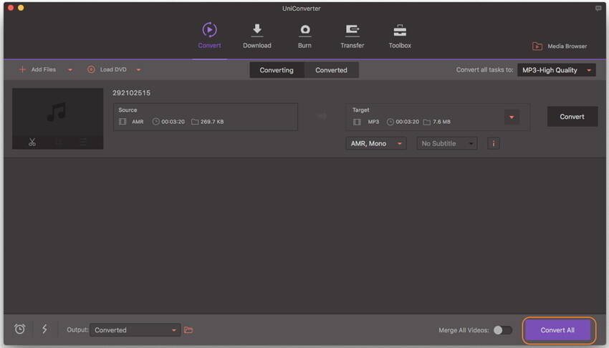Viewport: 609px width, 348px height.
Task: Click the Target MP3 format text
Action: point(373,122)
